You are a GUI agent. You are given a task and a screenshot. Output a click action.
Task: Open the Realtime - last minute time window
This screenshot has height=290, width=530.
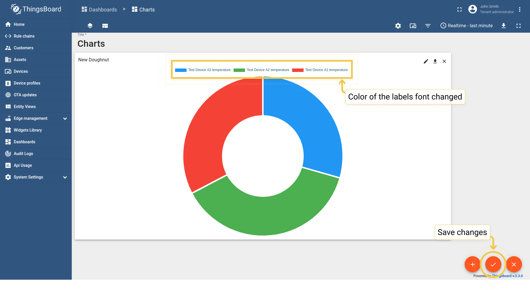click(467, 26)
